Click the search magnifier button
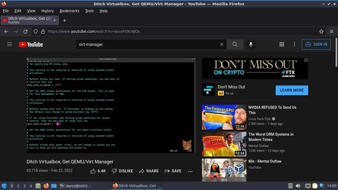Screen dimensions: 338x190 tap(235, 44)
